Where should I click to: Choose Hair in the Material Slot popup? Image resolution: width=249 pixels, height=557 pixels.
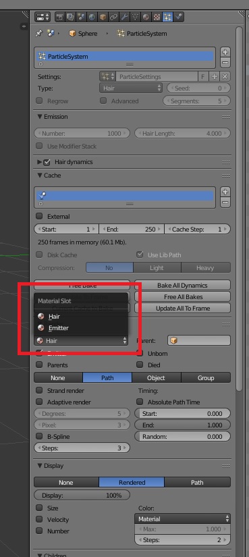coord(81,316)
